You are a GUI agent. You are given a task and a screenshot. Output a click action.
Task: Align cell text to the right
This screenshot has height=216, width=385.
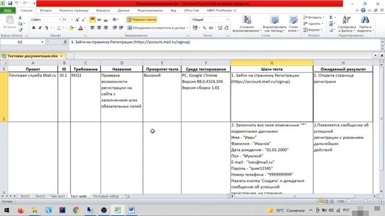coord(106,28)
